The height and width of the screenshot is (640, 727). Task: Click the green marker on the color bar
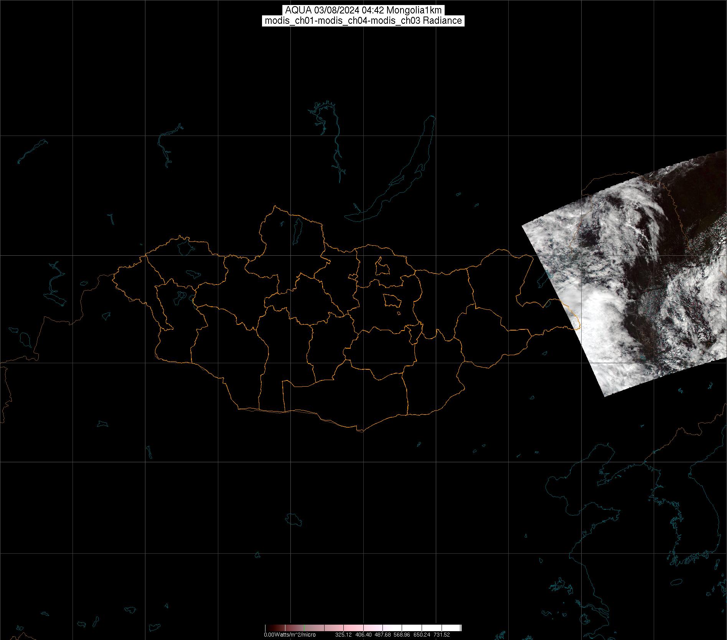pos(304,628)
